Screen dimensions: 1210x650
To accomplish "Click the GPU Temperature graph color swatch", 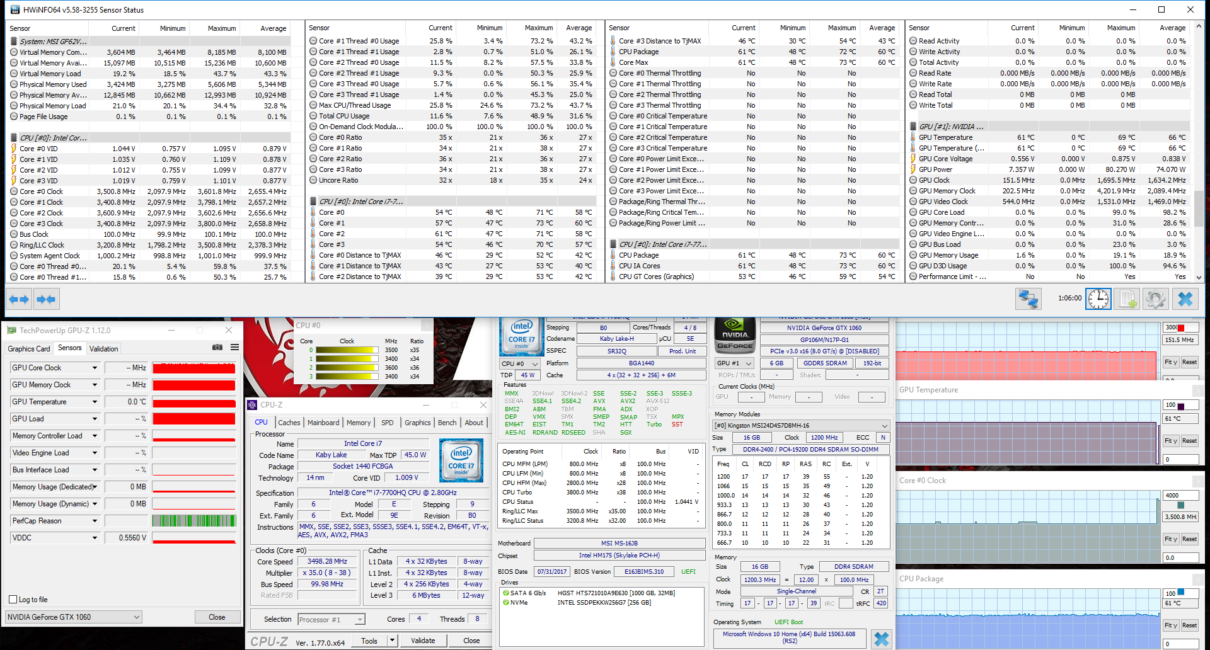I will pos(1180,406).
